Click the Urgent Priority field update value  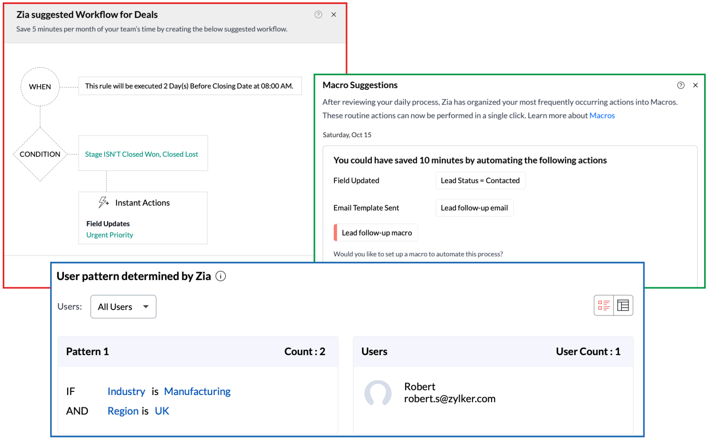coord(109,235)
